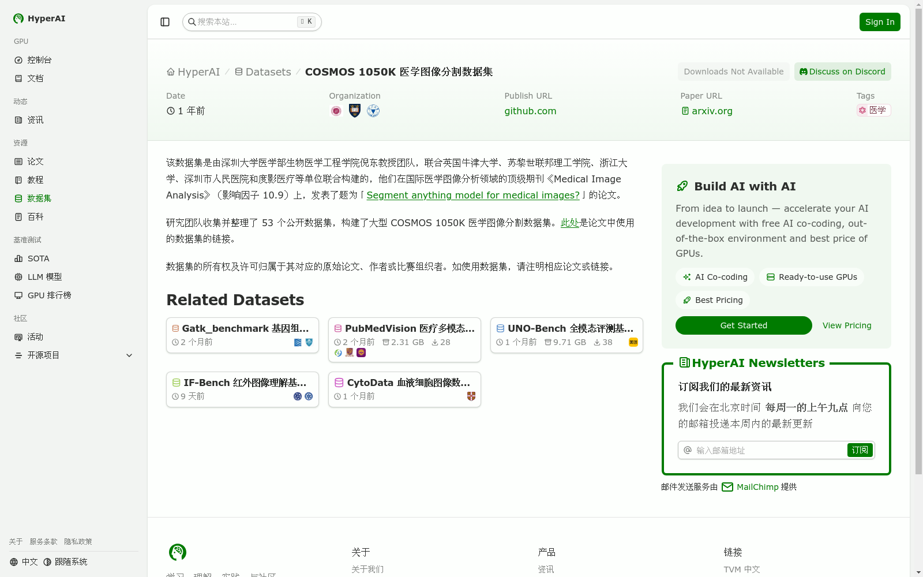923x577 pixels.
Task: Open the github.com publish URL
Action: click(x=530, y=111)
